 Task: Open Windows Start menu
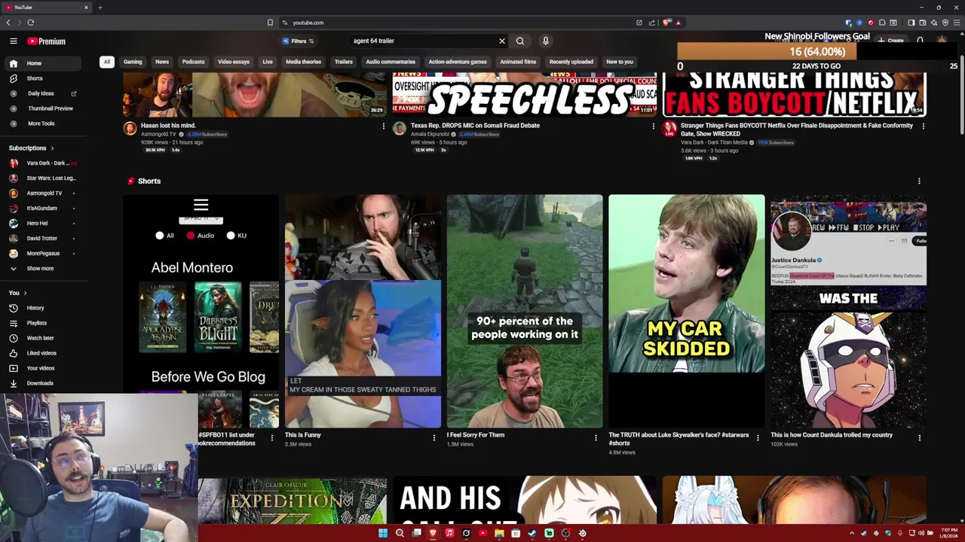pyautogui.click(x=383, y=533)
